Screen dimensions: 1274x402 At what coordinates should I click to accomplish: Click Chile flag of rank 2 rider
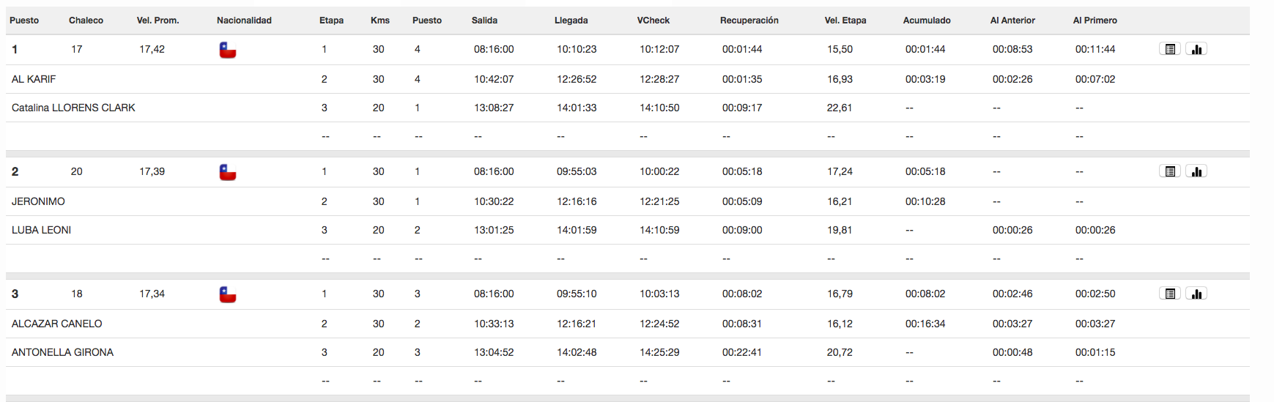pyautogui.click(x=228, y=172)
